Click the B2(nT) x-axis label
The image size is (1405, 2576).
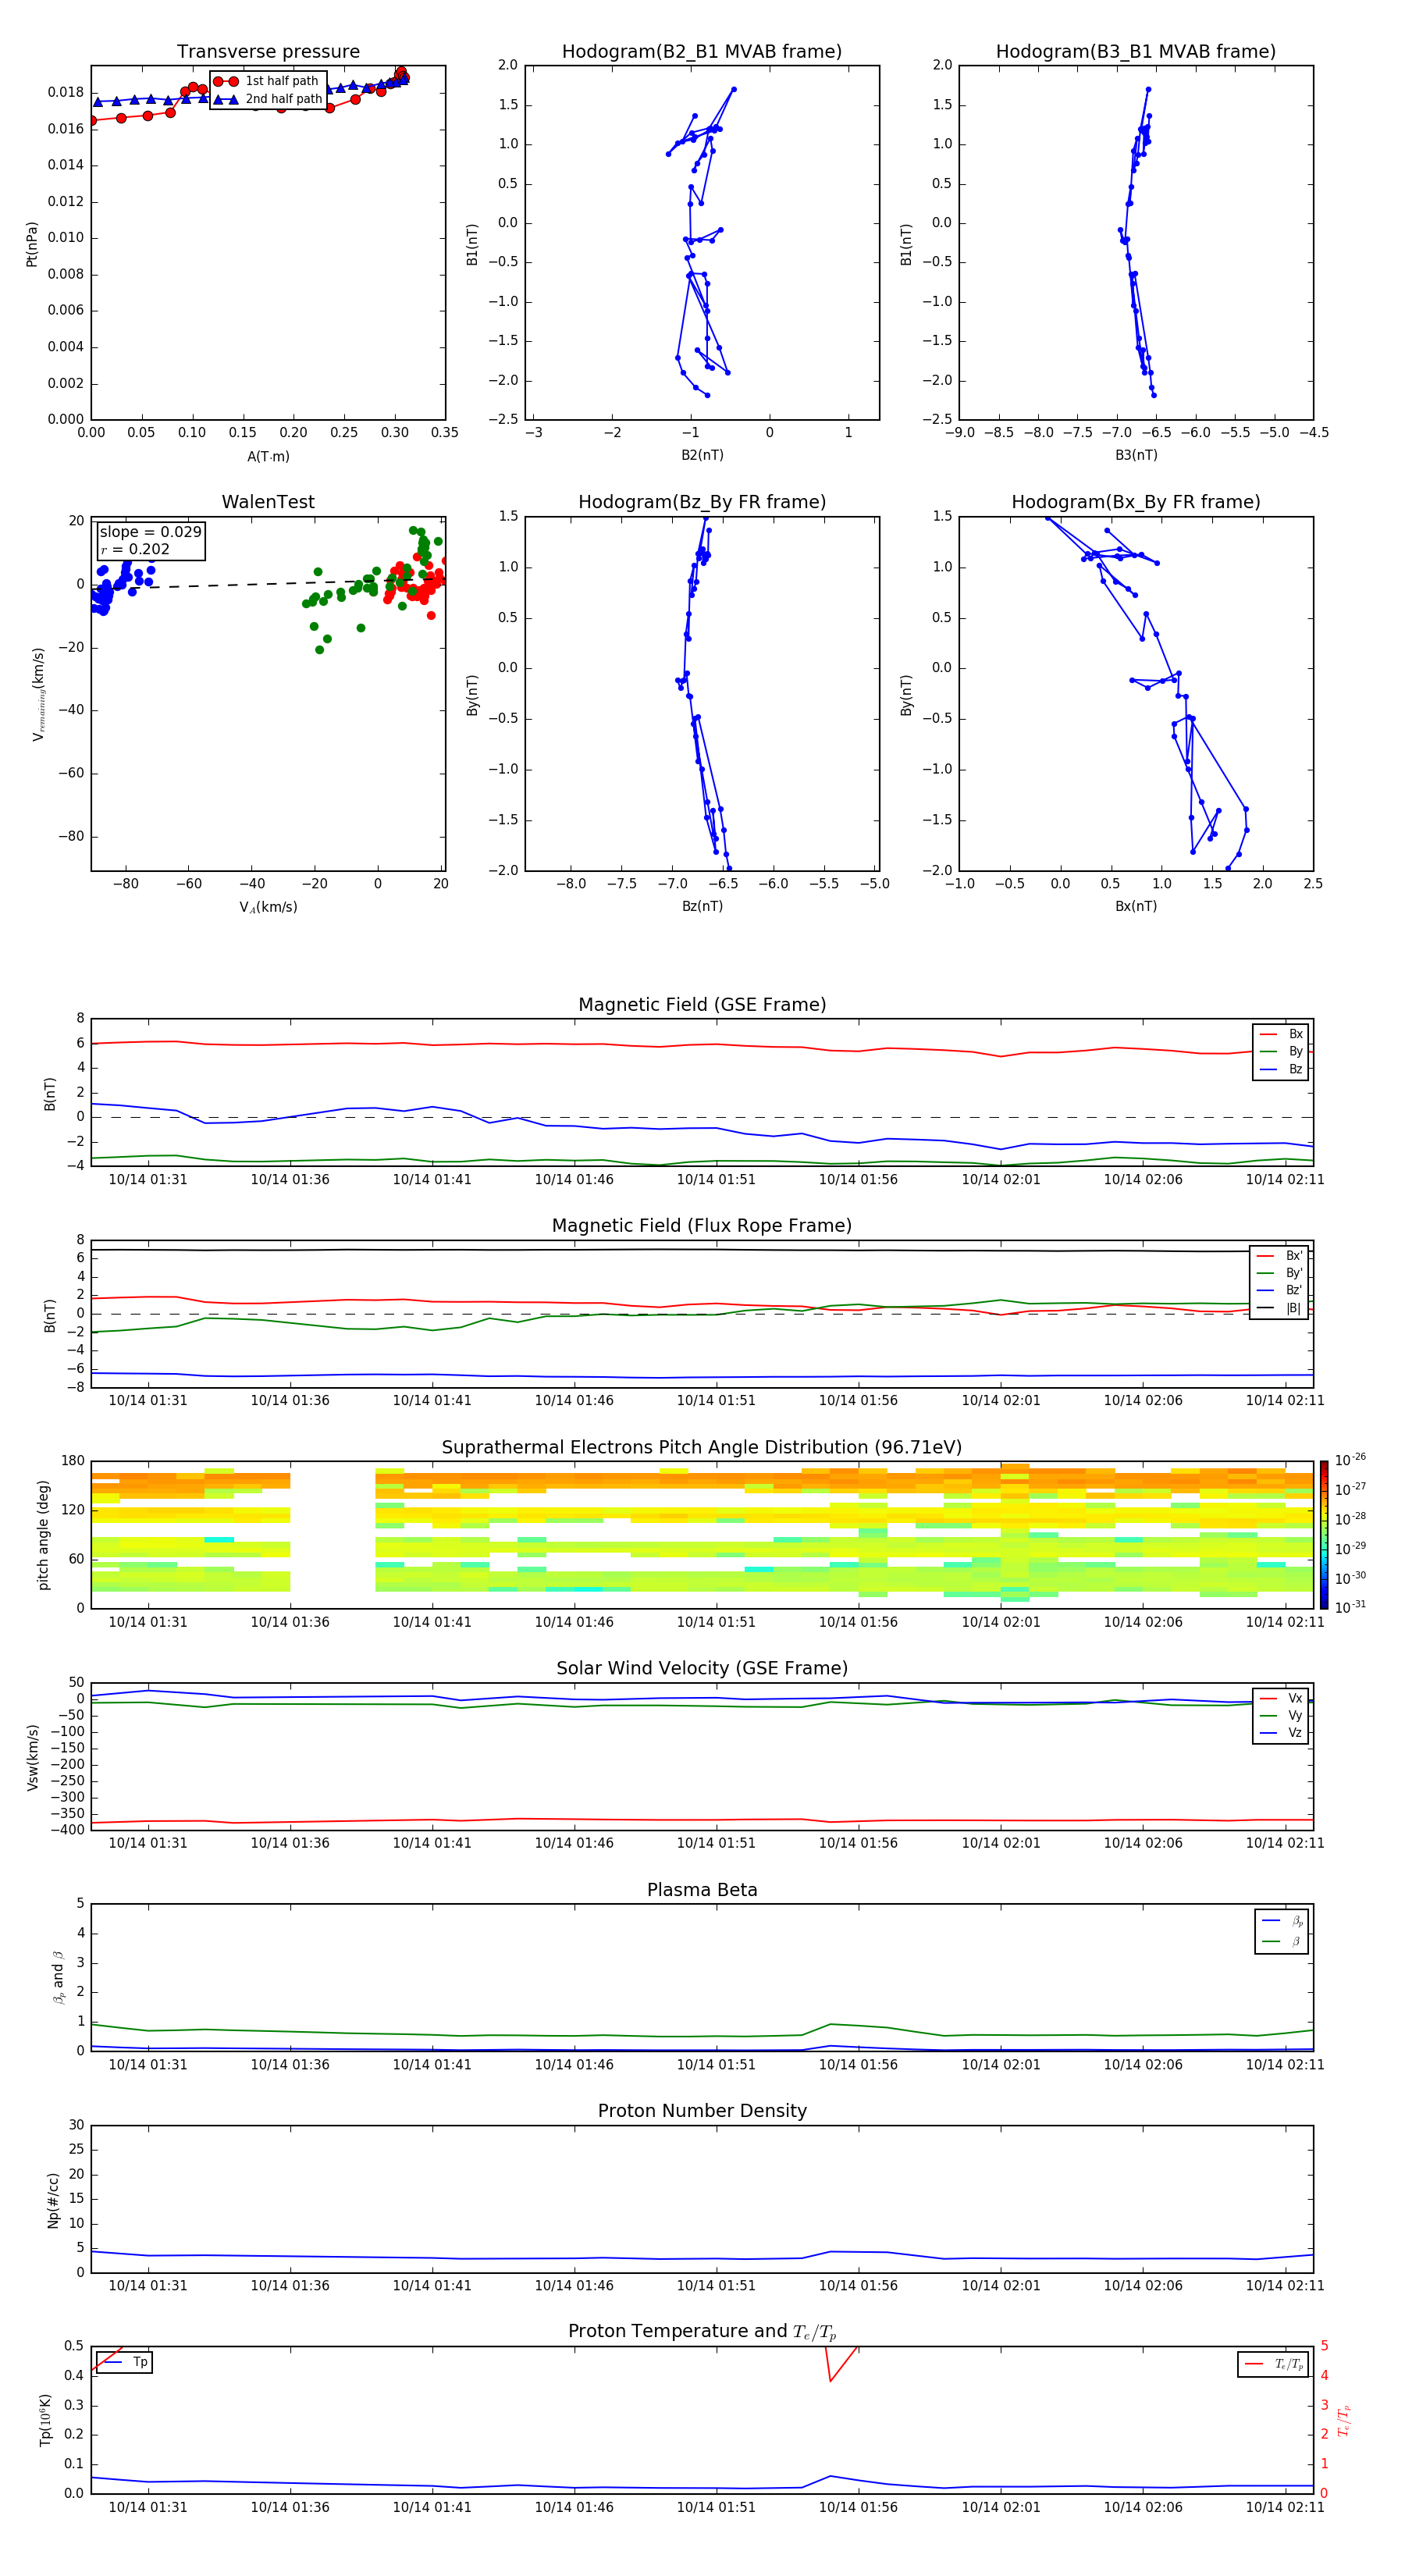(702, 455)
